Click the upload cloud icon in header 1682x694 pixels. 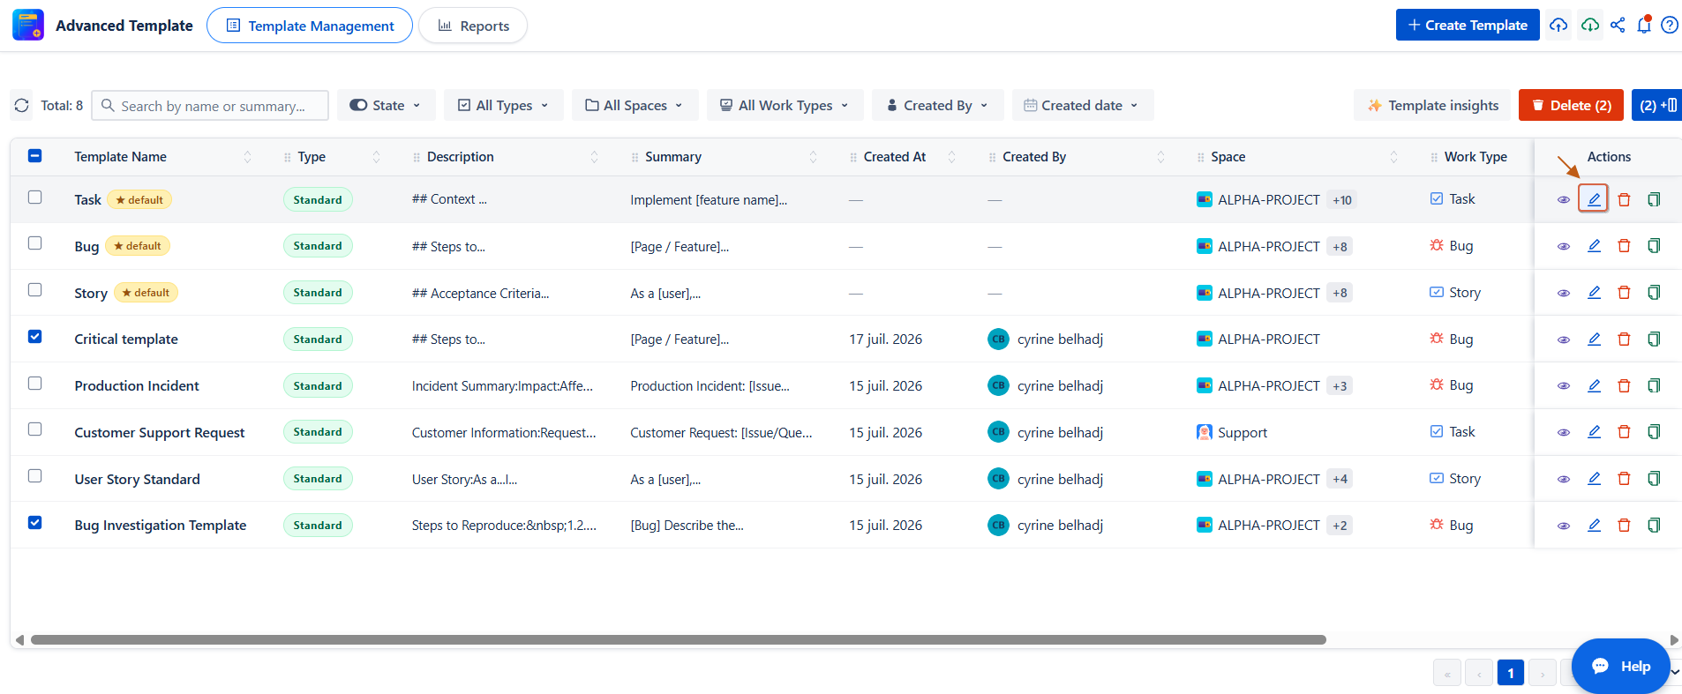click(1558, 25)
